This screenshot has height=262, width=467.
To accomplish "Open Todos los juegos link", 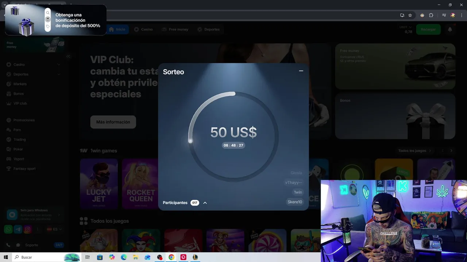I will [414, 151].
